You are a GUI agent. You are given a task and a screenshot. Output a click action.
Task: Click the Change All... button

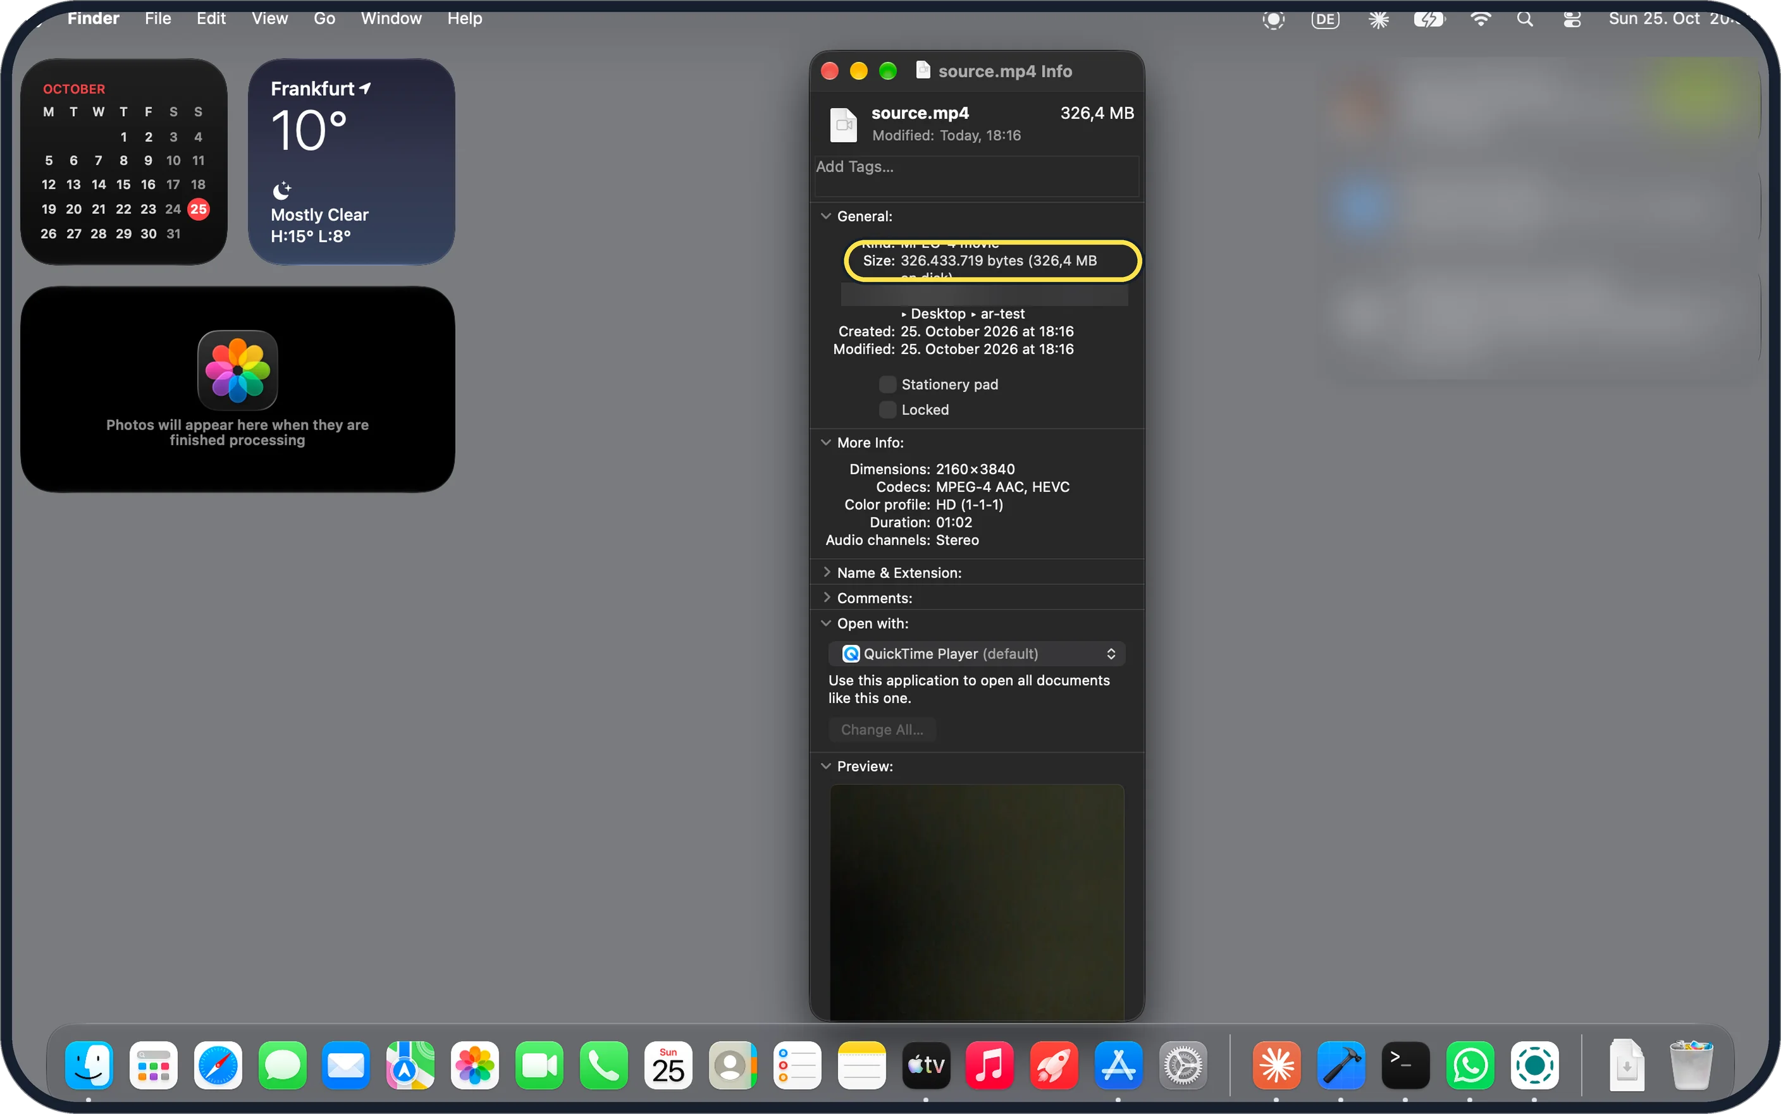coord(882,730)
